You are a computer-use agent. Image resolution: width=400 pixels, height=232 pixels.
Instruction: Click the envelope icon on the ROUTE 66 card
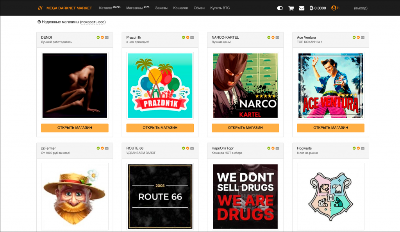click(x=192, y=148)
